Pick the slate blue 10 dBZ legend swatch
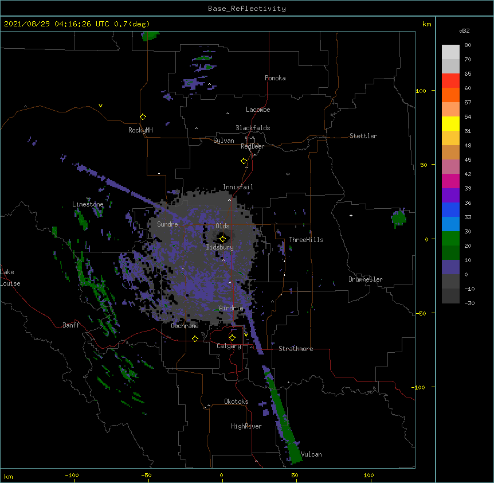 click(x=450, y=267)
